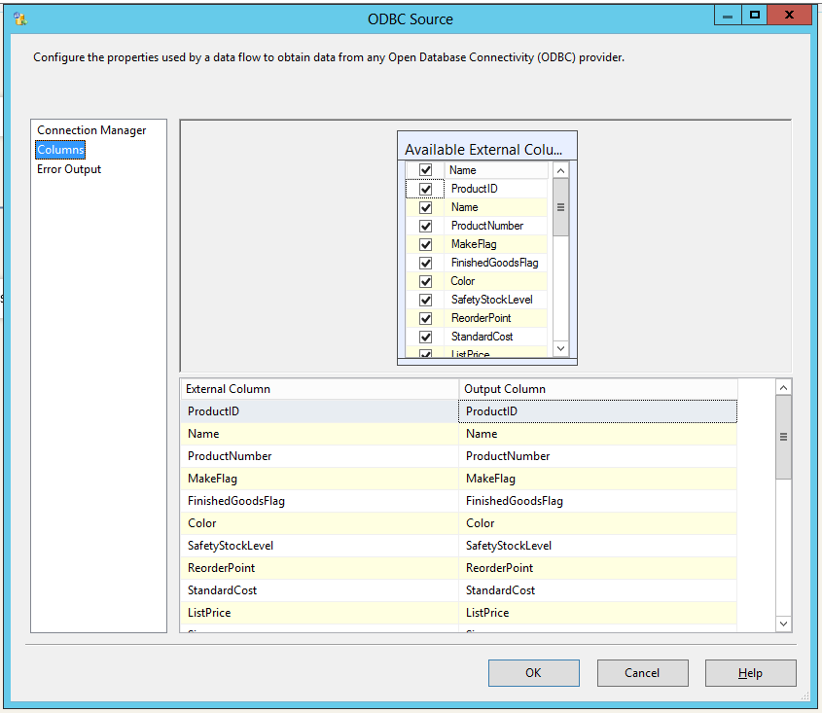Image resolution: width=822 pixels, height=713 pixels.
Task: Toggle the MakeFlag column checkbox
Action: click(425, 243)
